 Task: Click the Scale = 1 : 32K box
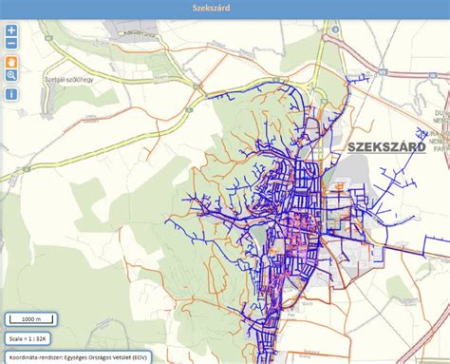click(x=28, y=338)
